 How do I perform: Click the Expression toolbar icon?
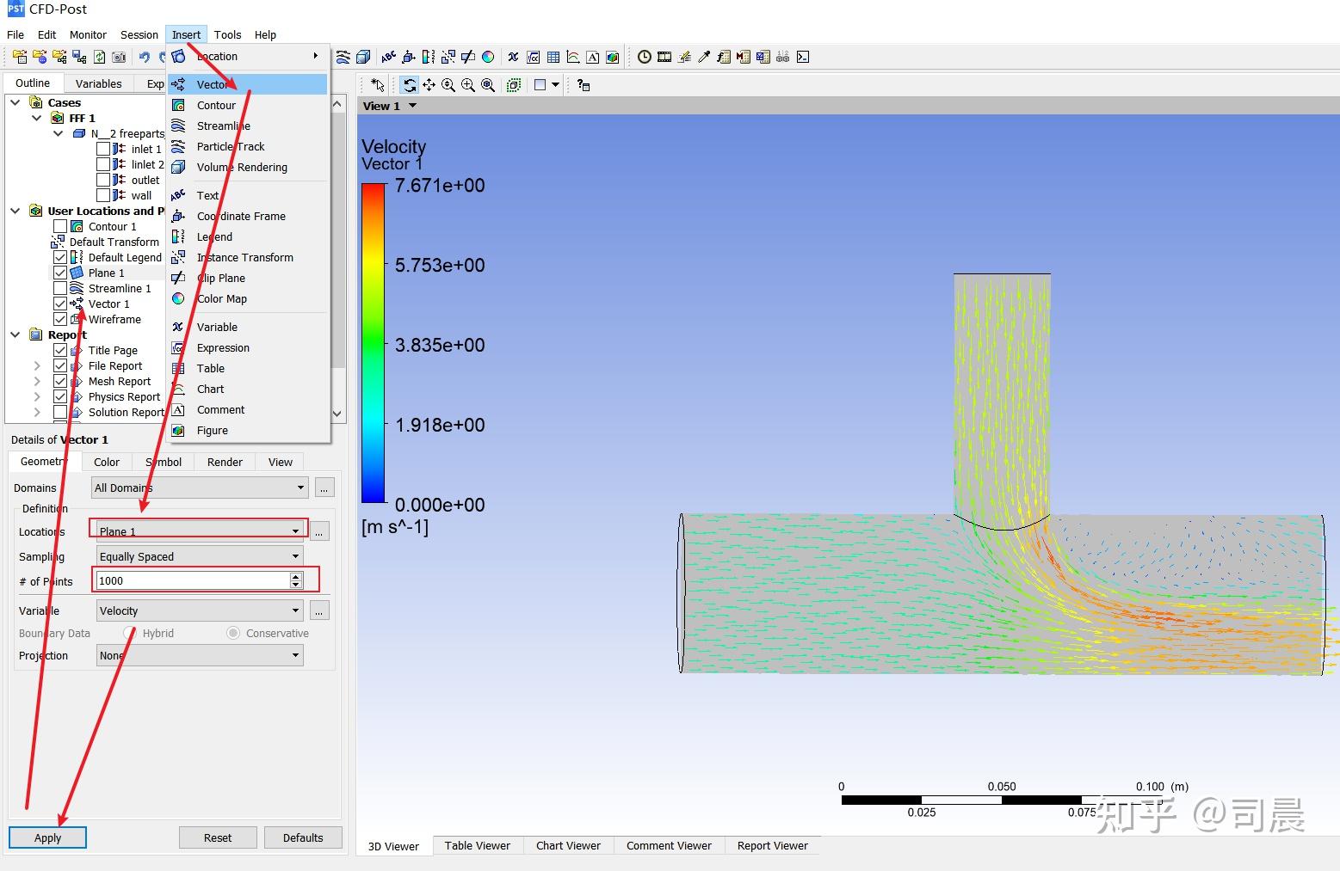tap(534, 58)
